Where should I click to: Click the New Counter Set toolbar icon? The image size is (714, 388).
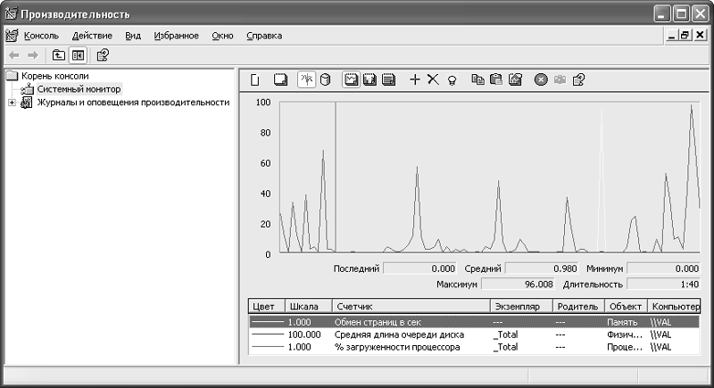(254, 79)
